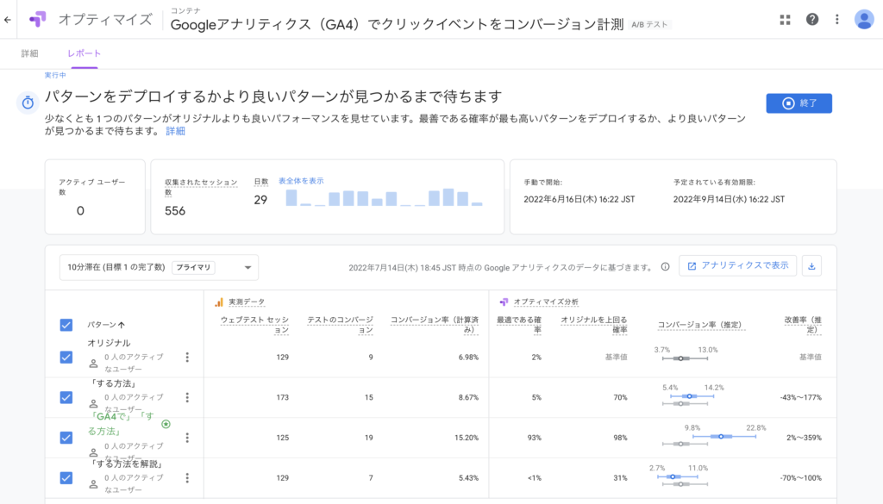883x504 pixels.
Task: Uncheck the 「GA4で」「する方法」 row checkbox
Action: pos(66,438)
